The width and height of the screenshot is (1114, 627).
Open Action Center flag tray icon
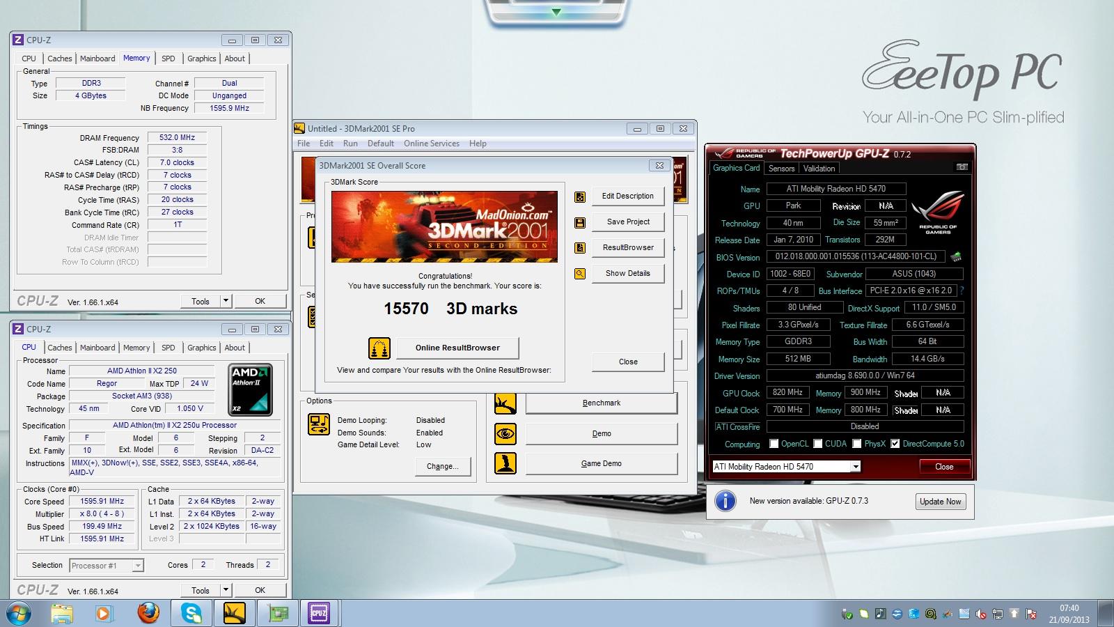click(1030, 614)
